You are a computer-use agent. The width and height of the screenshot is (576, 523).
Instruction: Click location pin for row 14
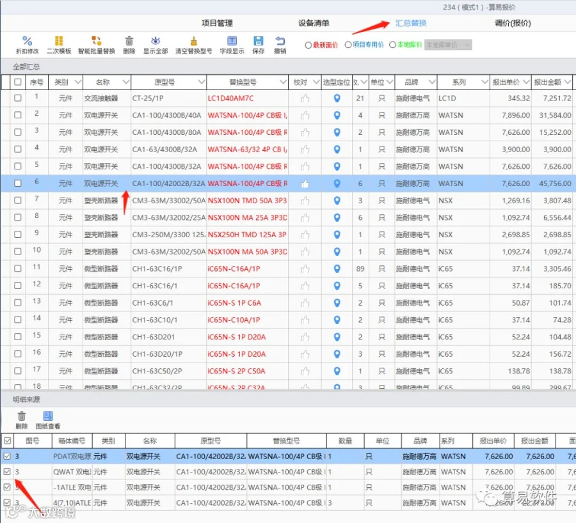337,320
